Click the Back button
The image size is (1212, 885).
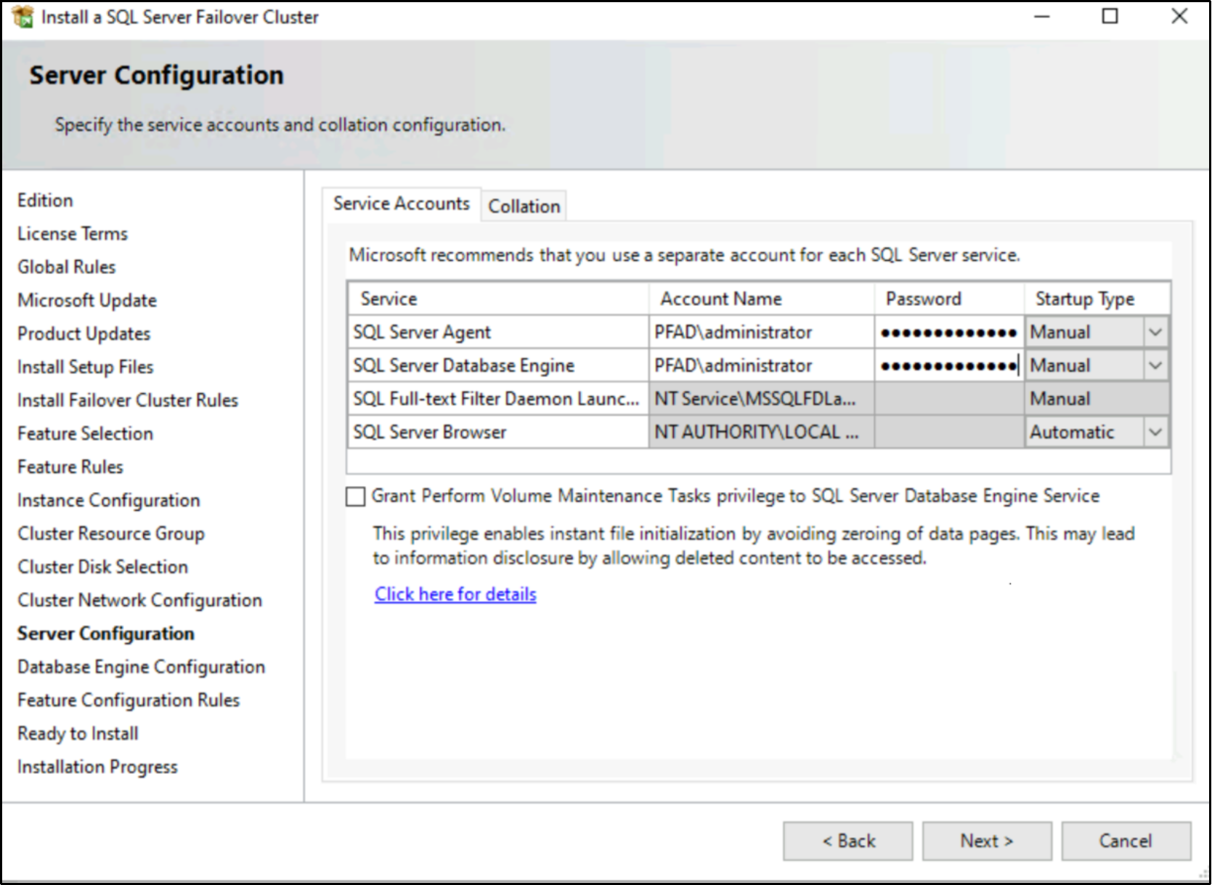[847, 841]
